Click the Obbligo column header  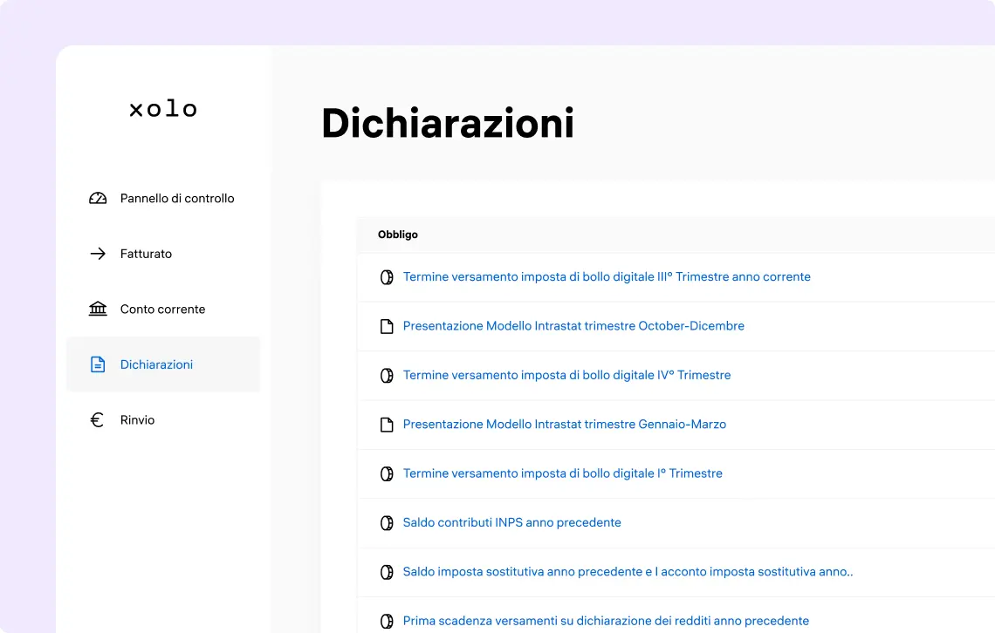(x=398, y=234)
